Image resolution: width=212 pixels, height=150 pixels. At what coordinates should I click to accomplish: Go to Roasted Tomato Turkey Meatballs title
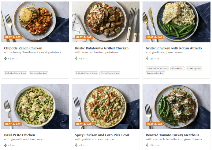point(172,135)
